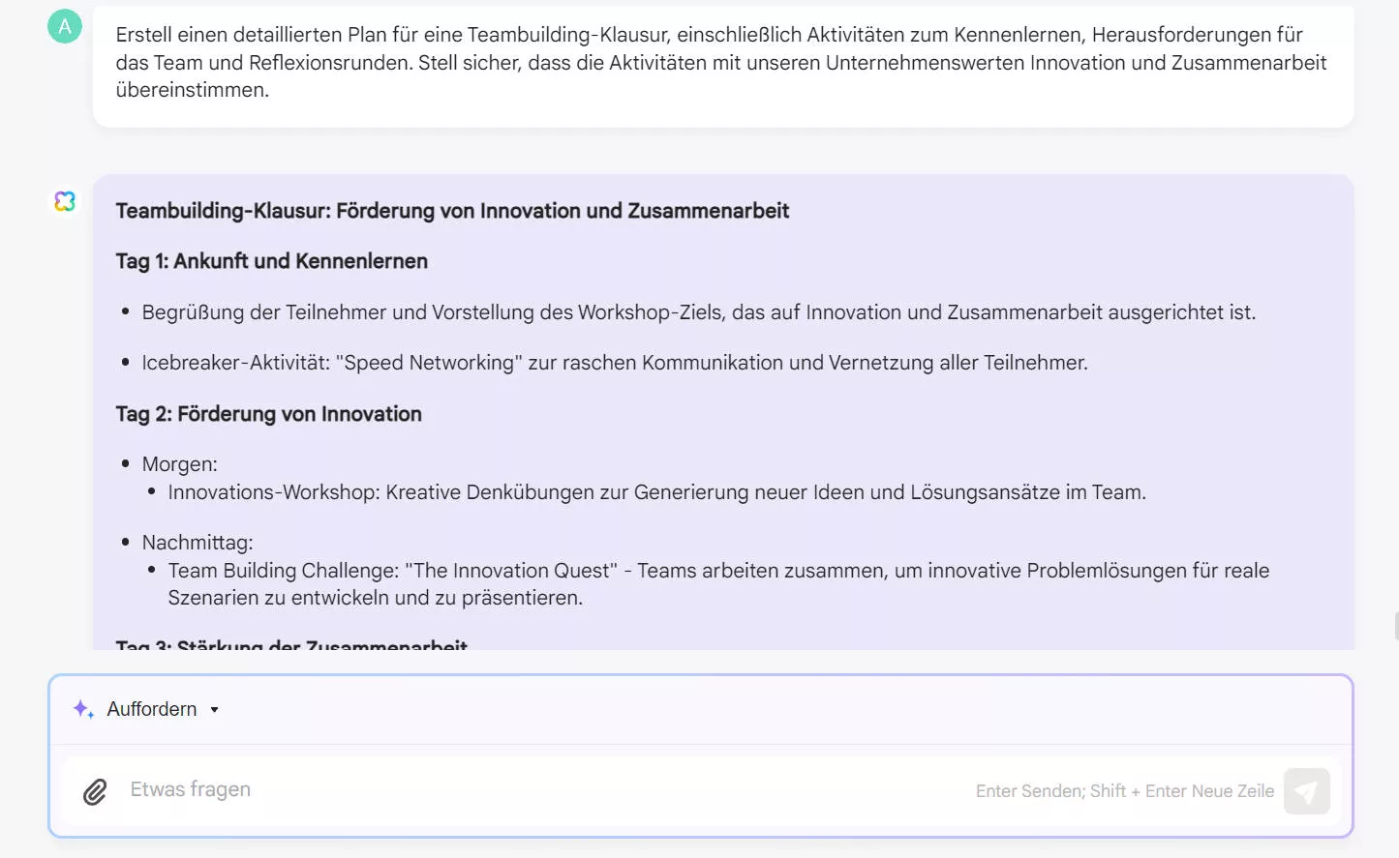Select the Tag 1: Ankunft und Kennenlernen heading
This screenshot has height=858, width=1399.
(271, 261)
